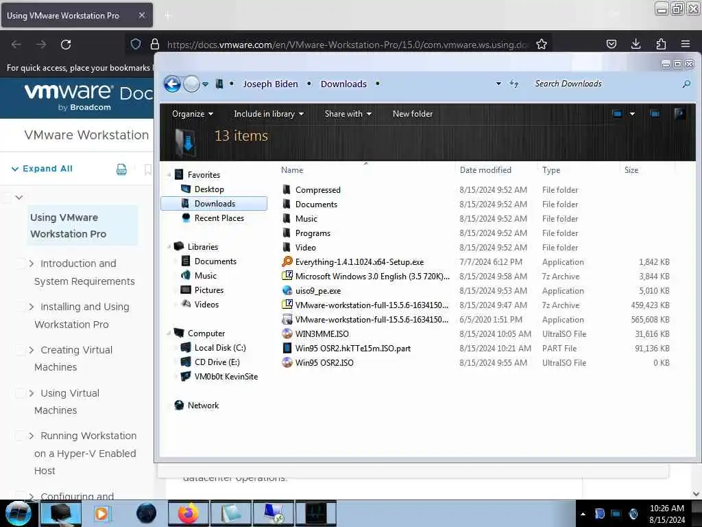
Task: Click the New folder button
Action: [x=413, y=114]
